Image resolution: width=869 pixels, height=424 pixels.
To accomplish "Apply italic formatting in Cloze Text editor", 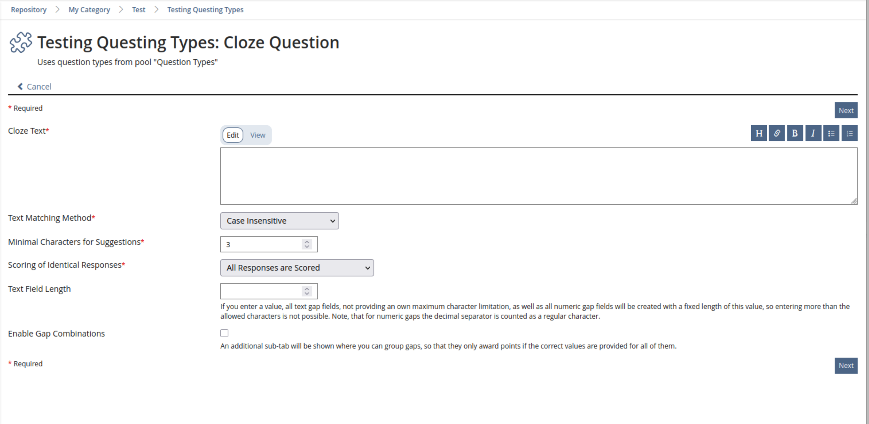I will coord(813,133).
